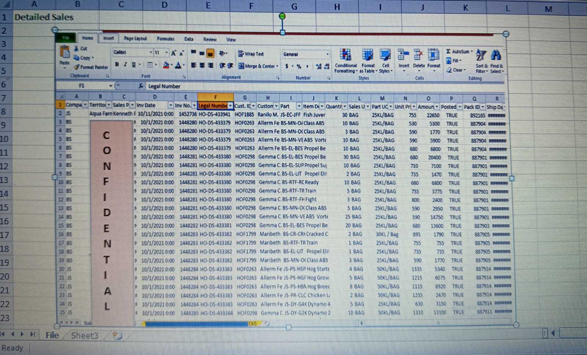Select the Sheet3 worksheet tab
The width and height of the screenshot is (587, 355).
[85, 336]
